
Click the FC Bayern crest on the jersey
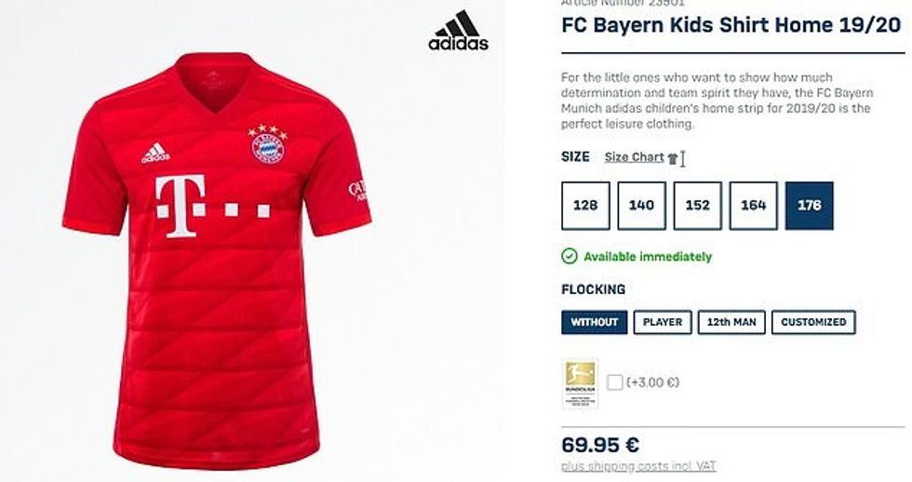pos(267,145)
